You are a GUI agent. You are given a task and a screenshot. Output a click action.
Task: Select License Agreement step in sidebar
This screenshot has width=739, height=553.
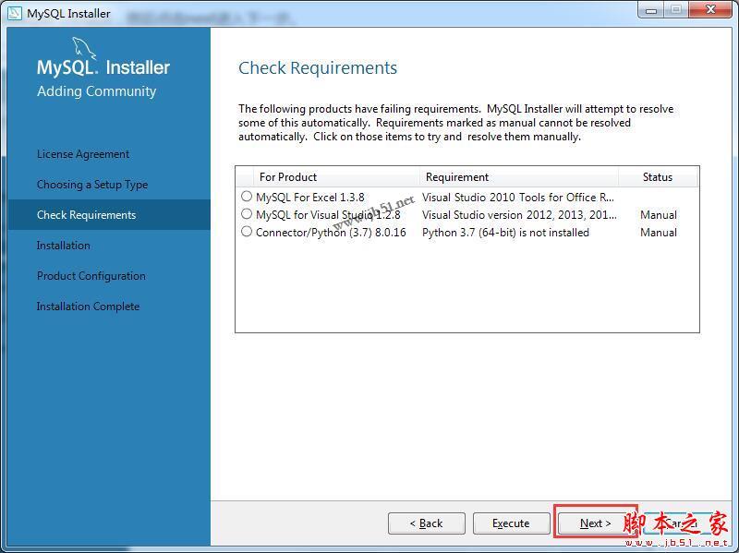click(x=83, y=153)
